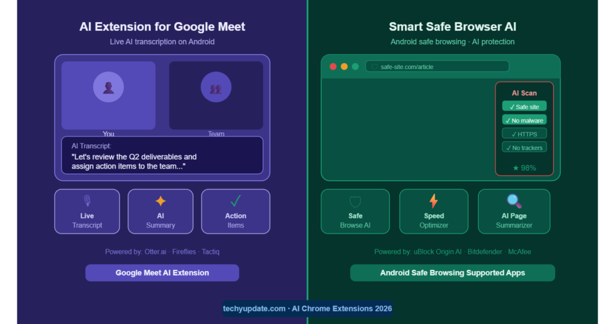Select the Safe Browse AI card

(355, 212)
